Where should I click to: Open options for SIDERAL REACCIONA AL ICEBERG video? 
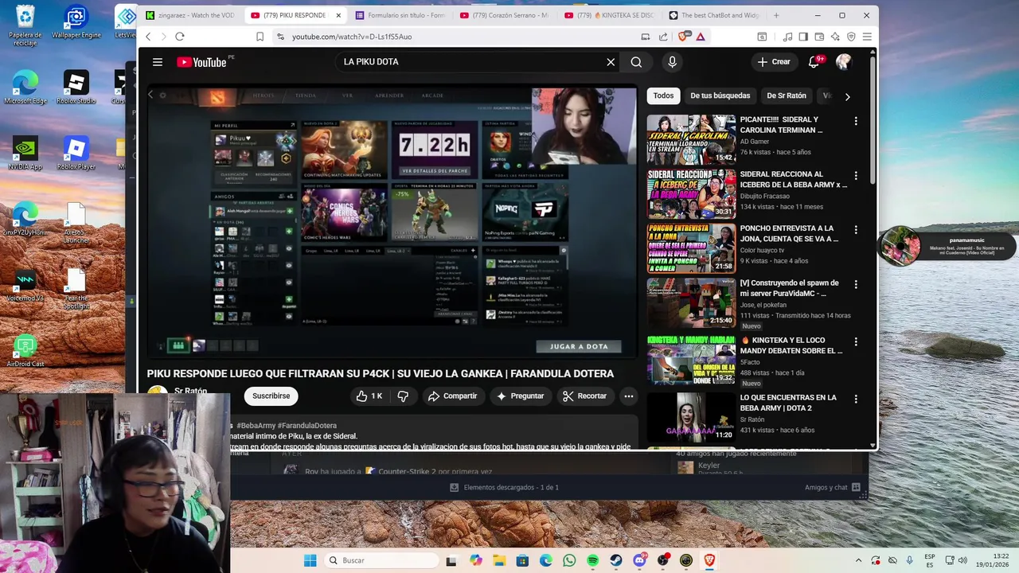(856, 175)
